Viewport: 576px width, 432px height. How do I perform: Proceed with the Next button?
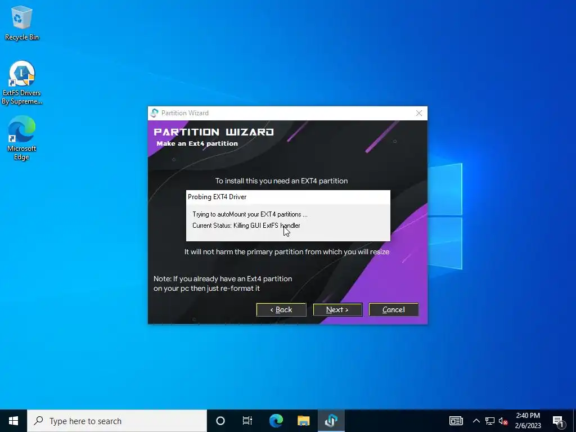337,310
